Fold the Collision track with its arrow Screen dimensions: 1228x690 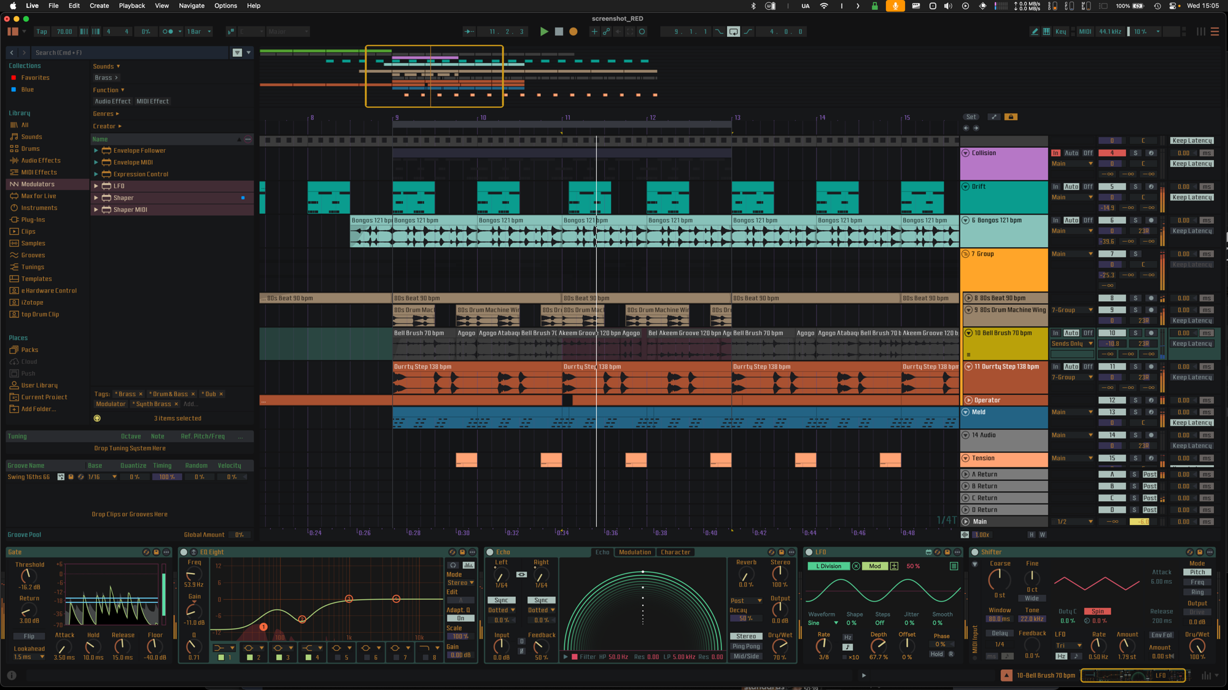point(966,153)
